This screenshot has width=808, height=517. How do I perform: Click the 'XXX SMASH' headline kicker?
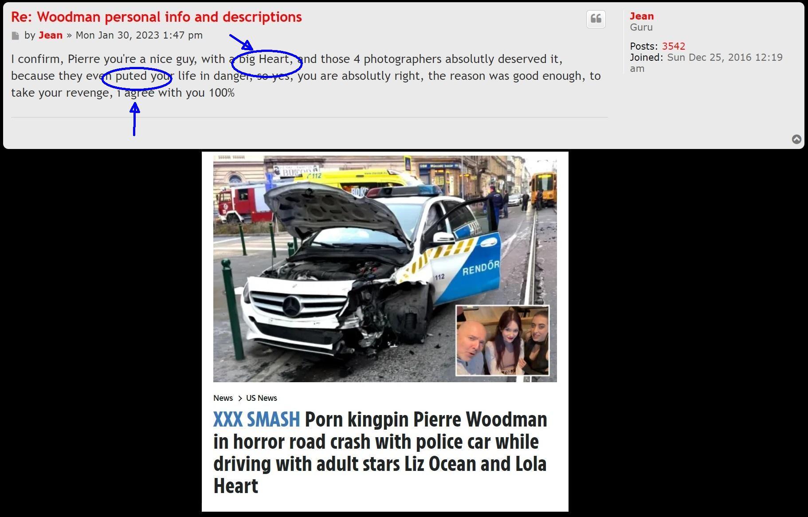coord(256,419)
